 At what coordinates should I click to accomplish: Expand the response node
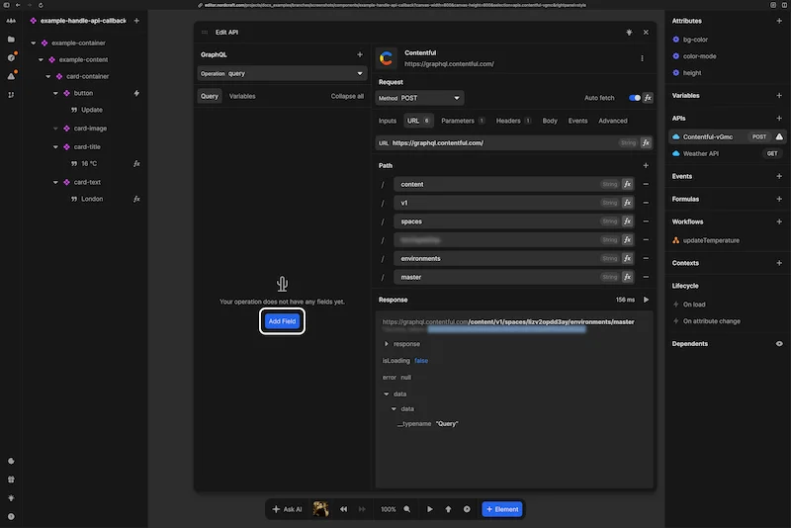pyautogui.click(x=387, y=344)
